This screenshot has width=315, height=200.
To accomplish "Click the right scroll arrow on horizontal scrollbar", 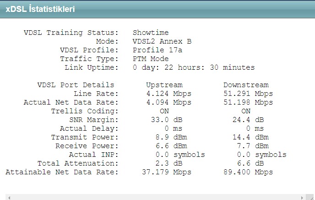I will (302, 198).
